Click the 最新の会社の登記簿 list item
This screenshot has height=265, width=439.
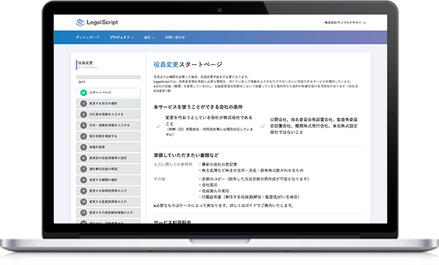(x=218, y=165)
